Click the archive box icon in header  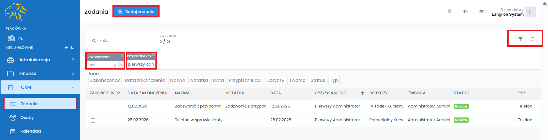click(x=450, y=11)
